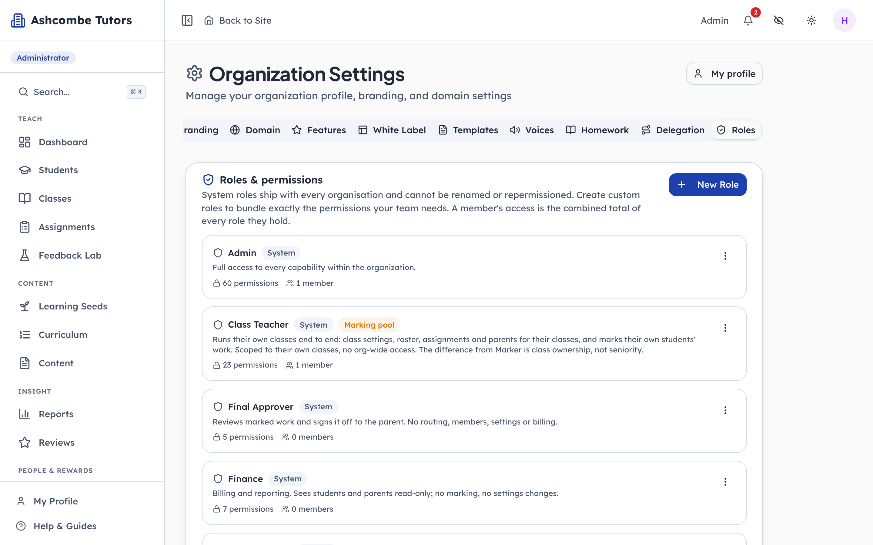
Task: Collapse the sidebar panel icon
Action: (187, 20)
